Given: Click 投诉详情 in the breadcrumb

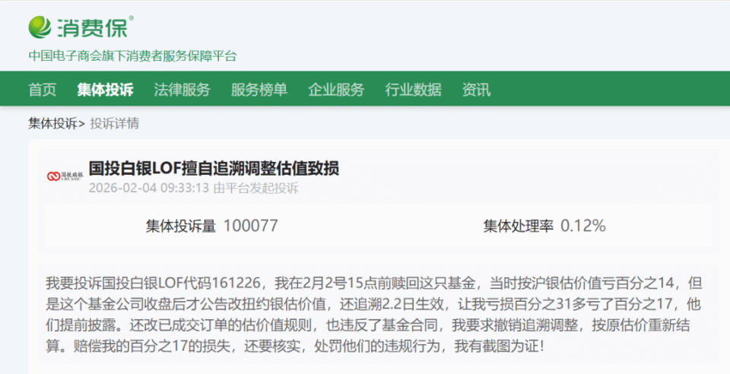Looking at the screenshot, I should tap(115, 123).
